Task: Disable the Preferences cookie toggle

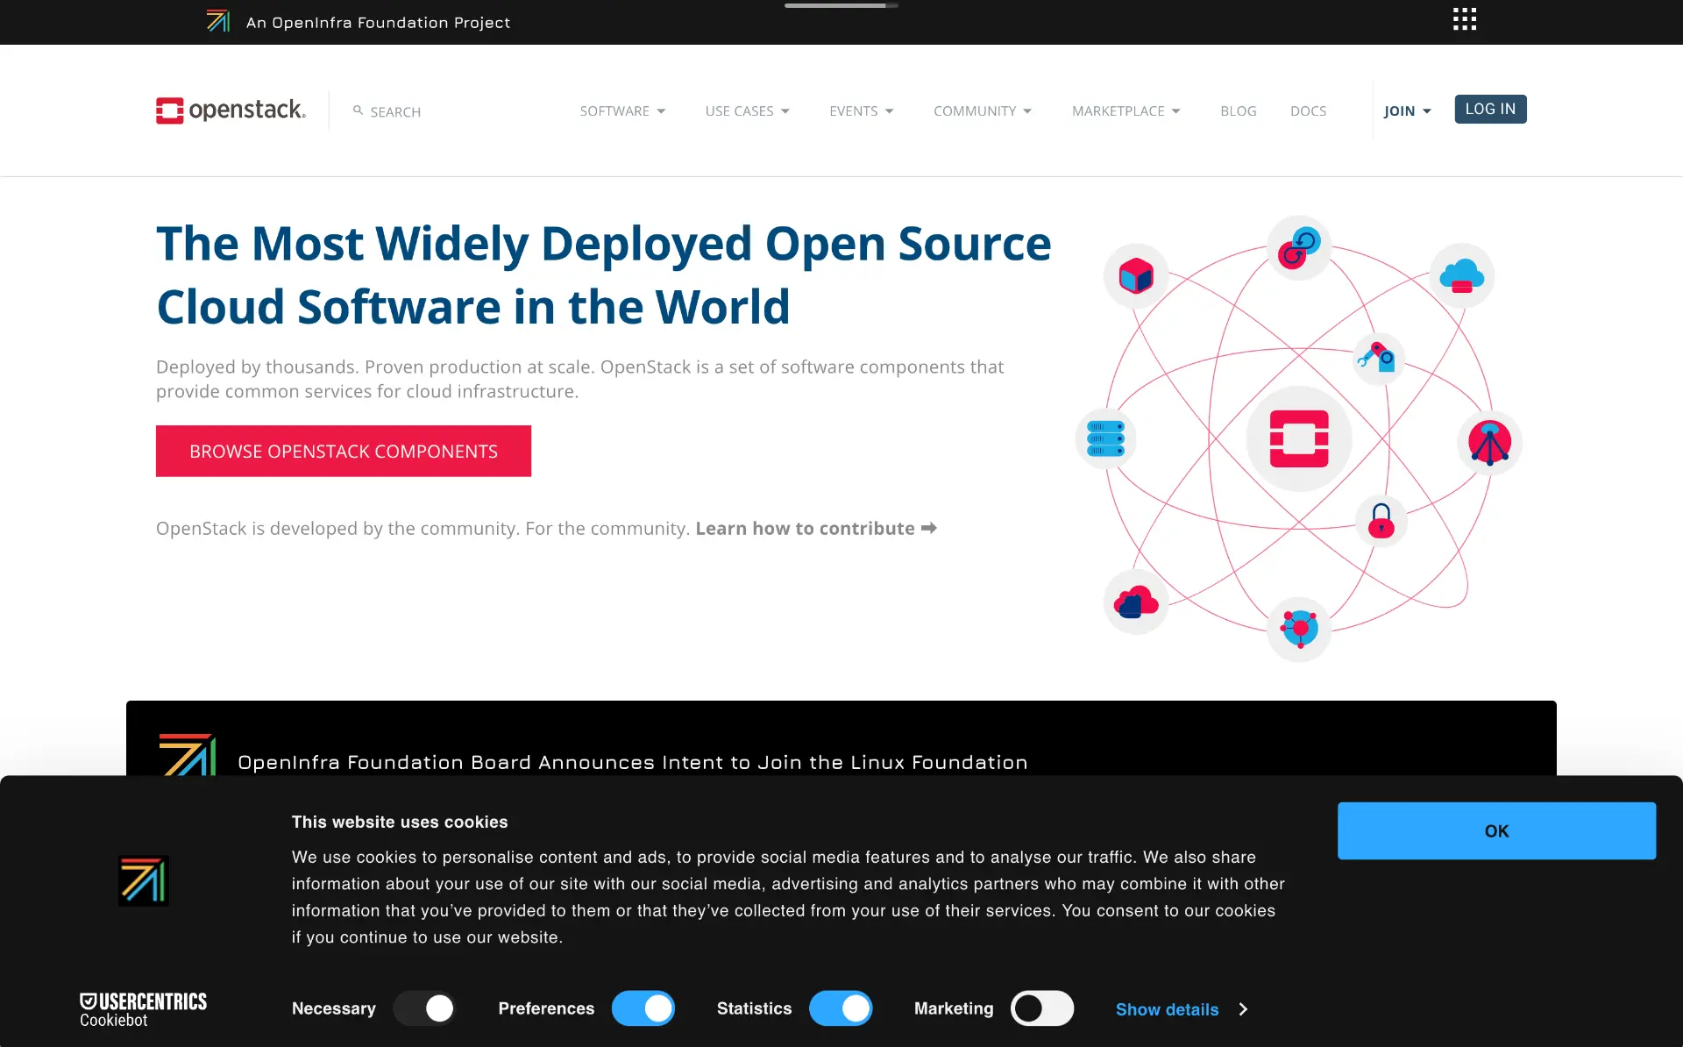Action: point(643,1008)
